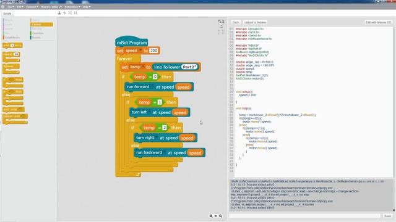This screenshot has width=396, height=222.
Task: Switch to the Scripts tab
Action: click(x=7, y=14)
